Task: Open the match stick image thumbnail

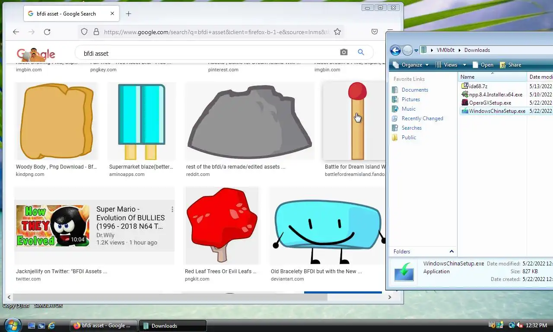Action: (354, 121)
